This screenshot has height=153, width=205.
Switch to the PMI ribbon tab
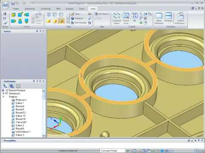(x=58, y=9)
